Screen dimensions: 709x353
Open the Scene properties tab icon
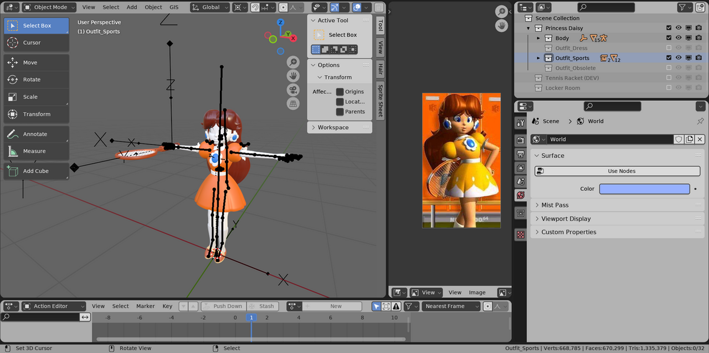521,181
